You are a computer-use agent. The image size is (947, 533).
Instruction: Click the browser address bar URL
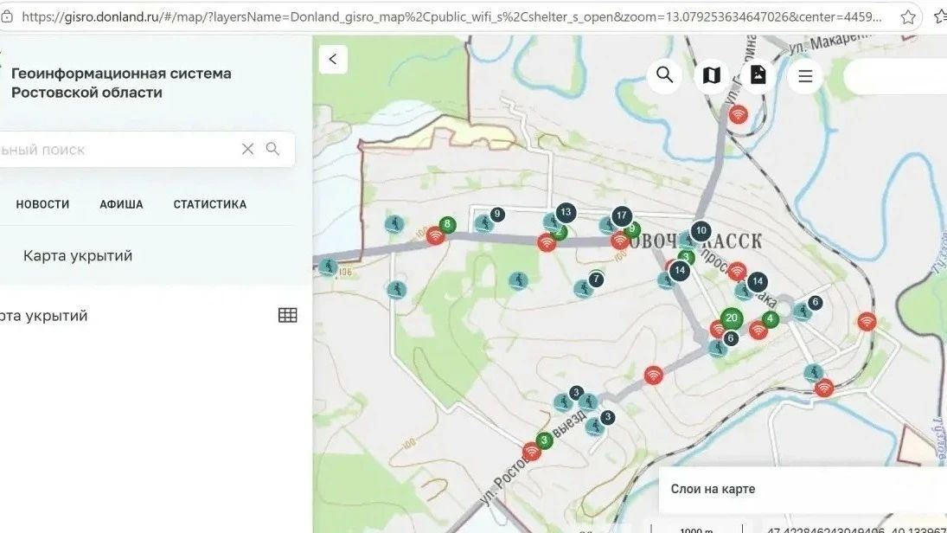click(x=451, y=17)
